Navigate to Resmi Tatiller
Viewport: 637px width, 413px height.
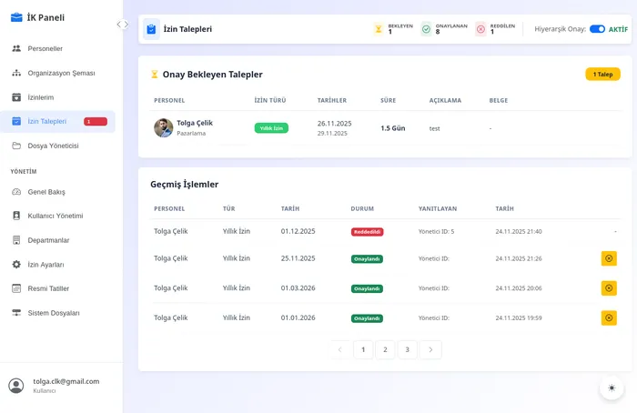48,288
